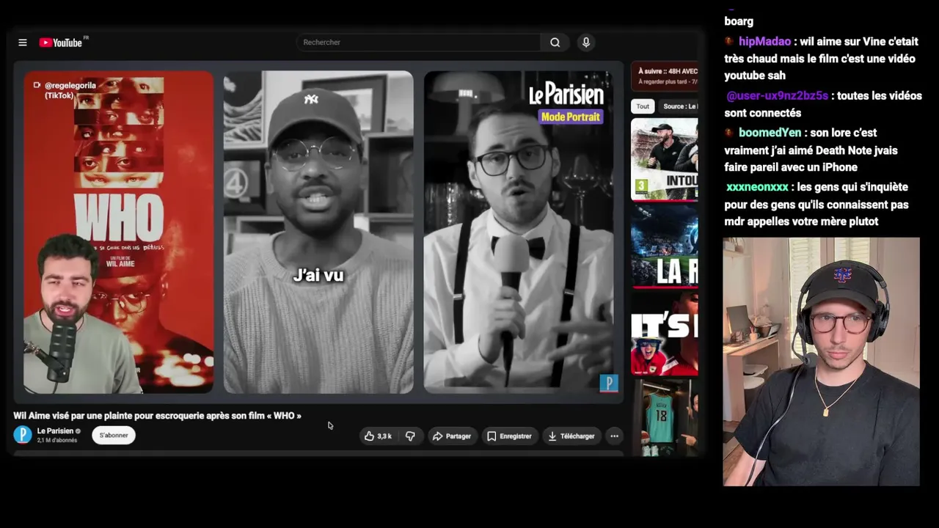Click chat message mentioning Death Note
939x528 pixels.
pyautogui.click(x=812, y=150)
